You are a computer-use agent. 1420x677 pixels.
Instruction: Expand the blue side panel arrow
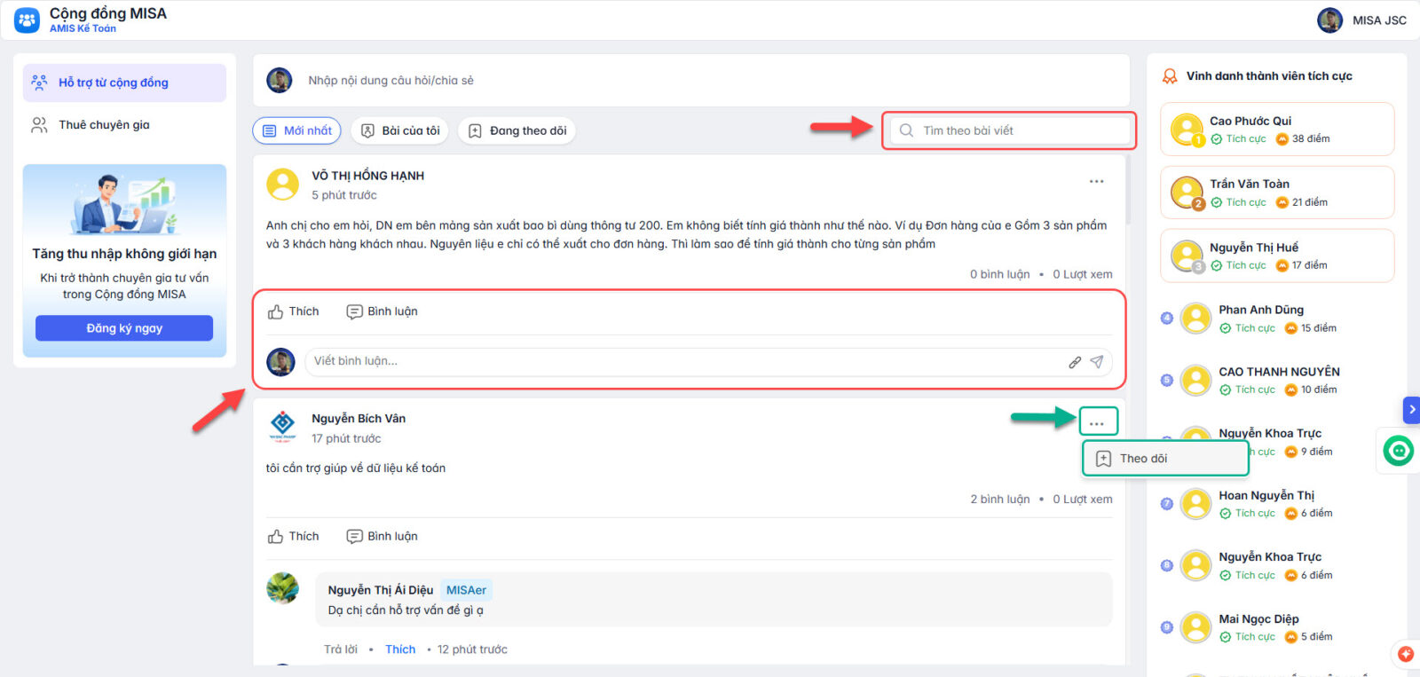tap(1411, 410)
